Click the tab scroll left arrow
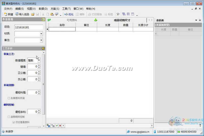 [149, 20]
